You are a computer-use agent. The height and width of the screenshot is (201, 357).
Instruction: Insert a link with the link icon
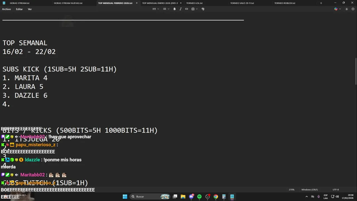tap(187, 9)
